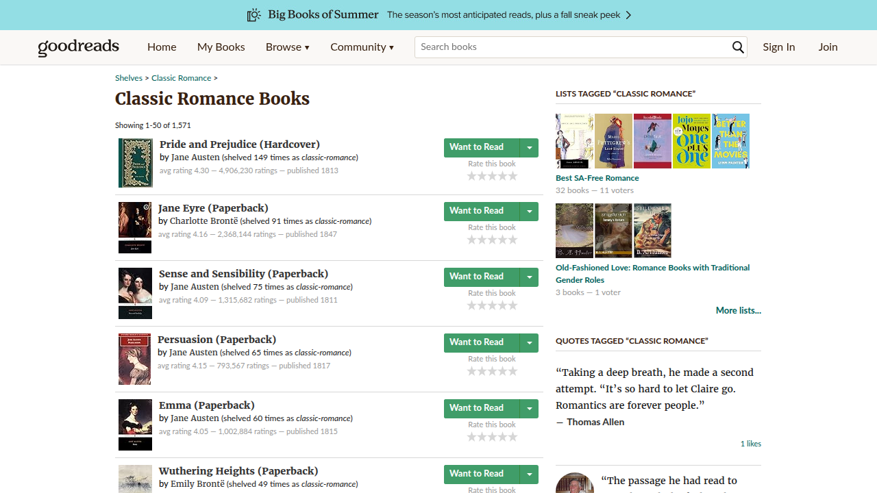
Task: Open the Community dropdown menu
Action: click(362, 47)
